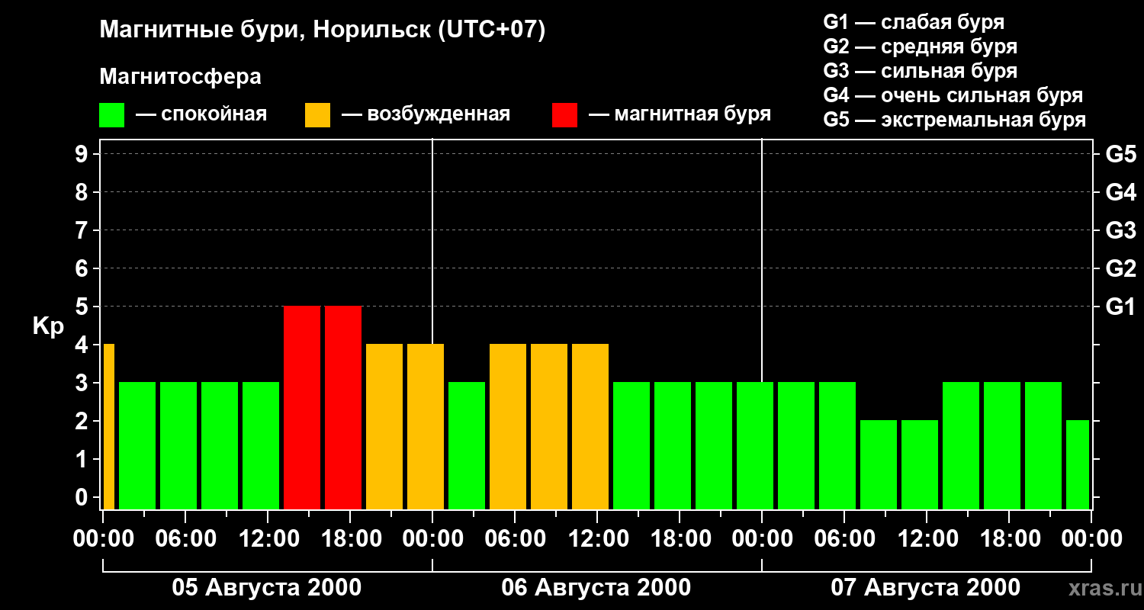
Task: Click the G5 label on the right axis
Action: coord(1120,154)
